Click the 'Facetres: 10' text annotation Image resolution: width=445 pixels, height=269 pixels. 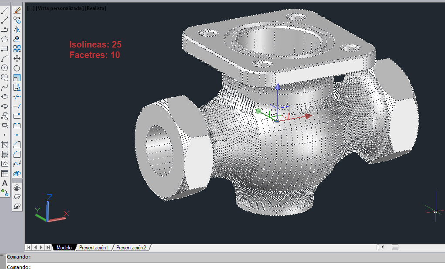(95, 55)
